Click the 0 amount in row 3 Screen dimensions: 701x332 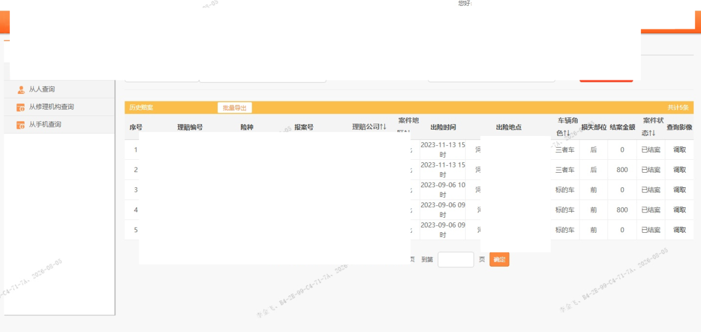622,190
